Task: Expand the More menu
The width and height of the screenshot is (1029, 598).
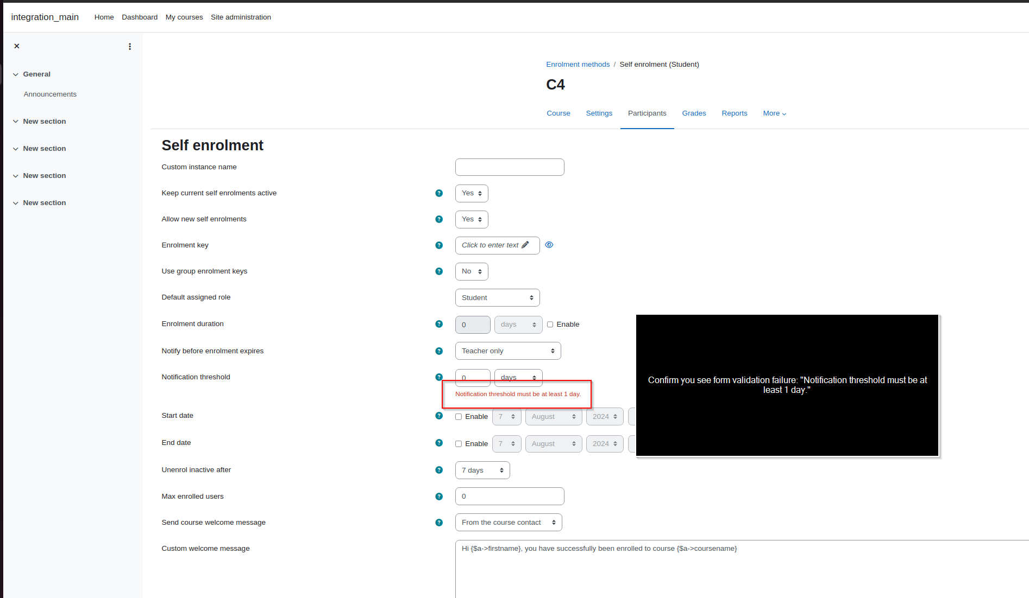Action: coord(774,113)
